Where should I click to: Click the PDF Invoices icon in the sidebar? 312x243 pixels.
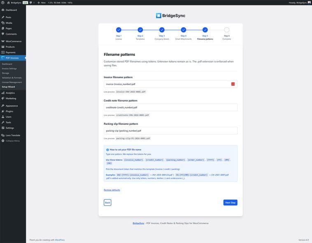pos(3,58)
